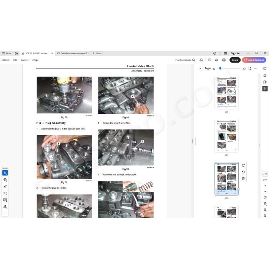Zoom out of the document
The width and height of the screenshot is (269, 269).
pyautogui.click(x=265, y=216)
